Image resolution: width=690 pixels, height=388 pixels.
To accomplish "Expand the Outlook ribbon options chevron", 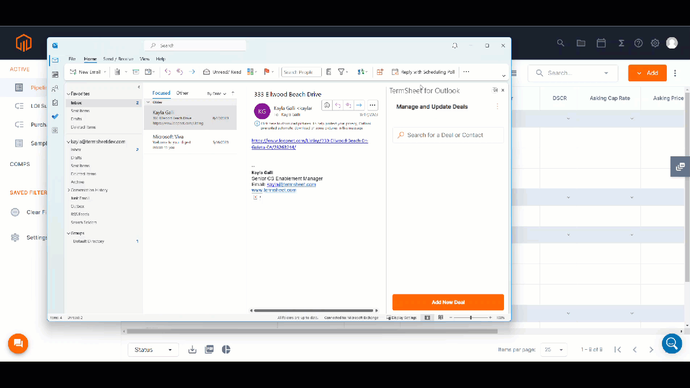I will [x=504, y=76].
